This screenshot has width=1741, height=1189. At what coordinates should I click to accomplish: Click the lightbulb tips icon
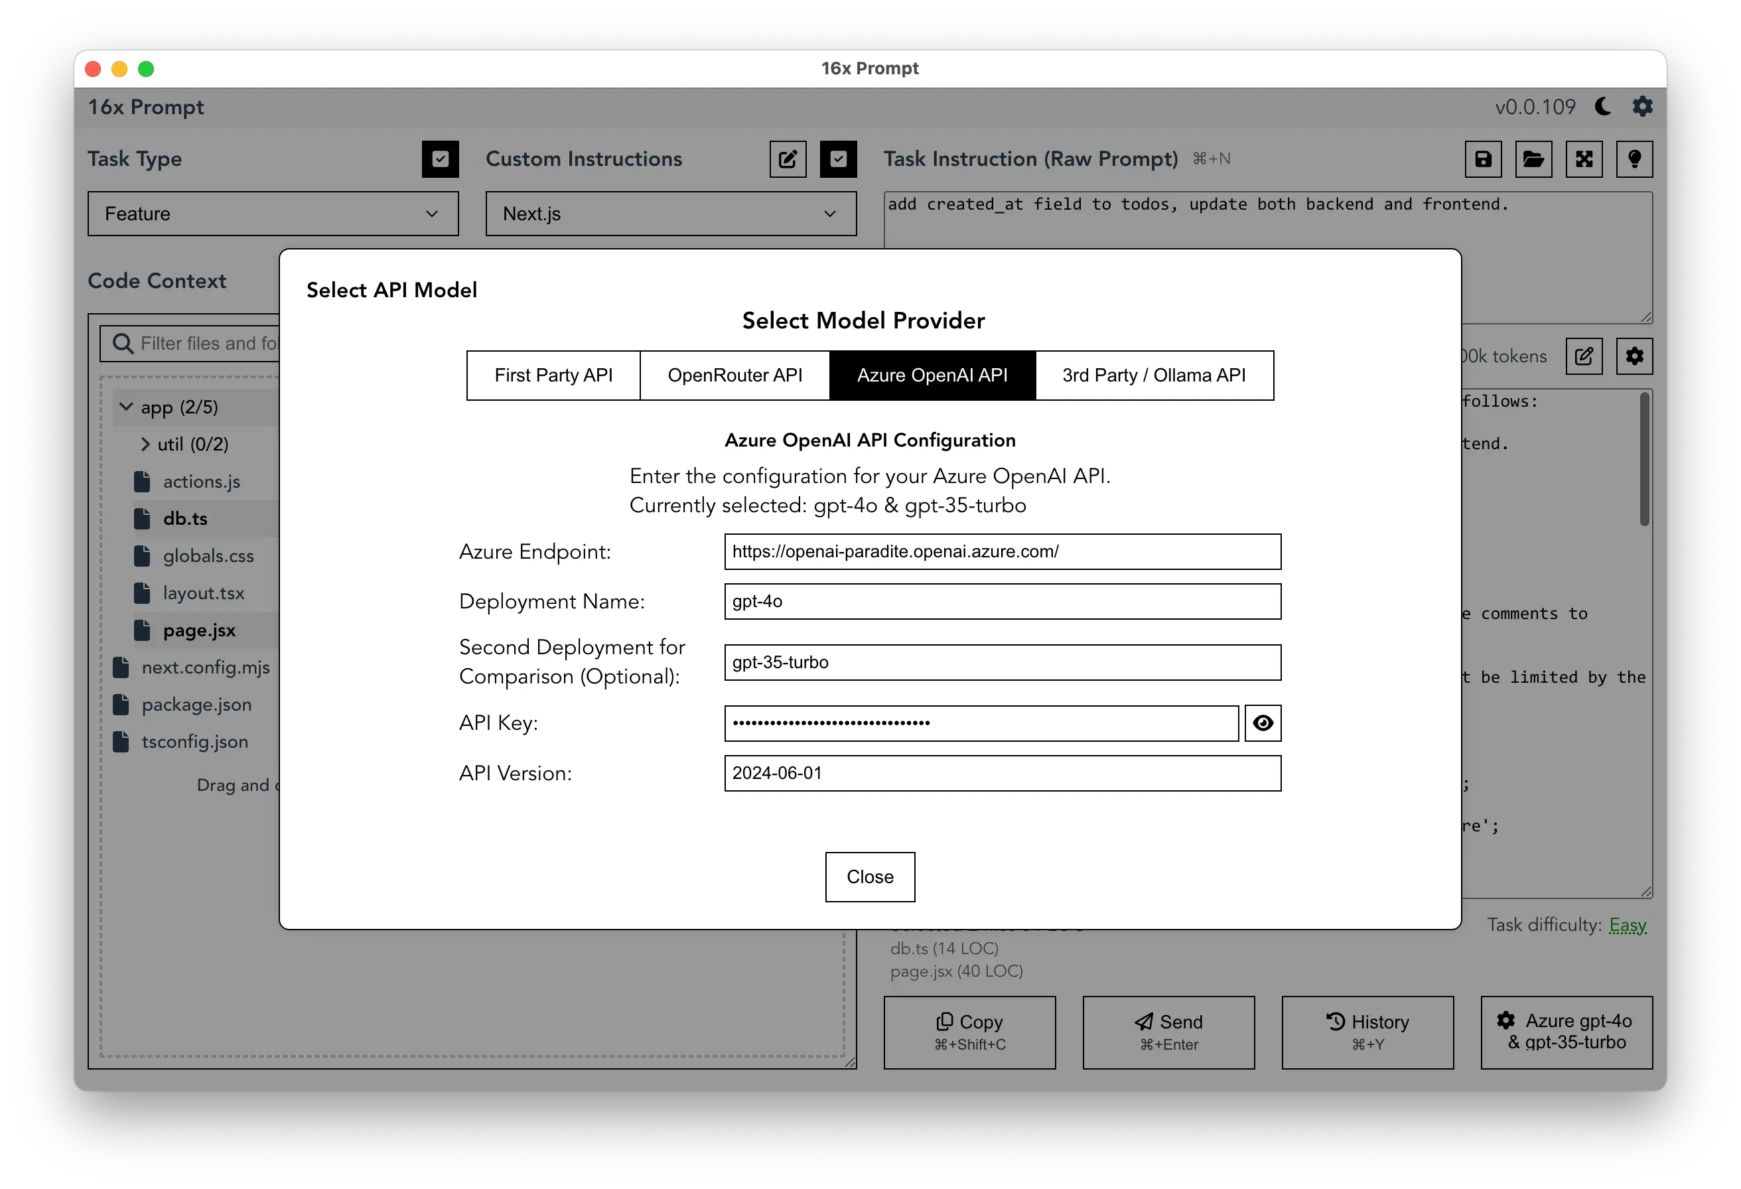(1634, 159)
